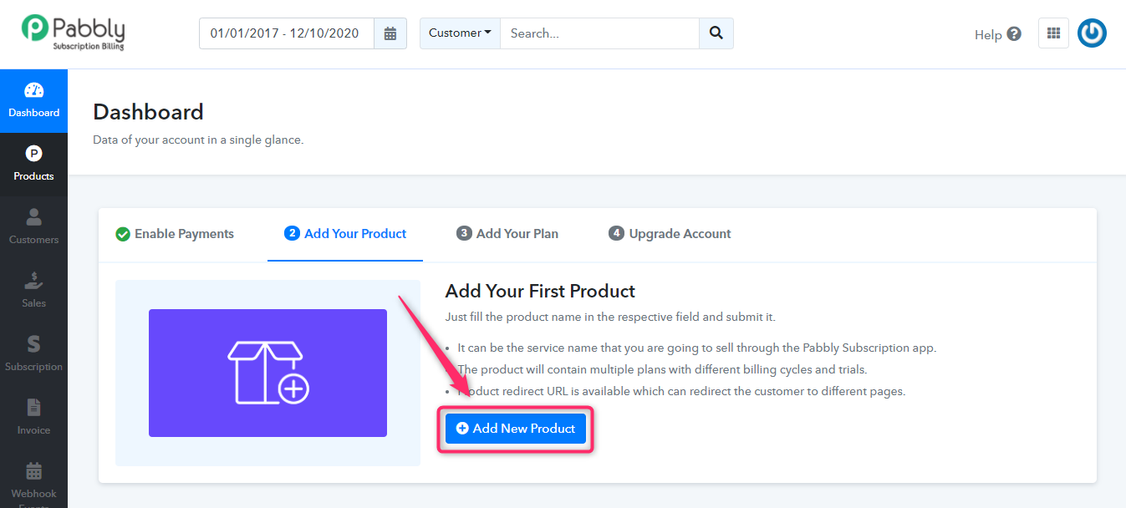1126x508 pixels.
Task: Click "Data of your account in a single glance." text
Action: (198, 140)
